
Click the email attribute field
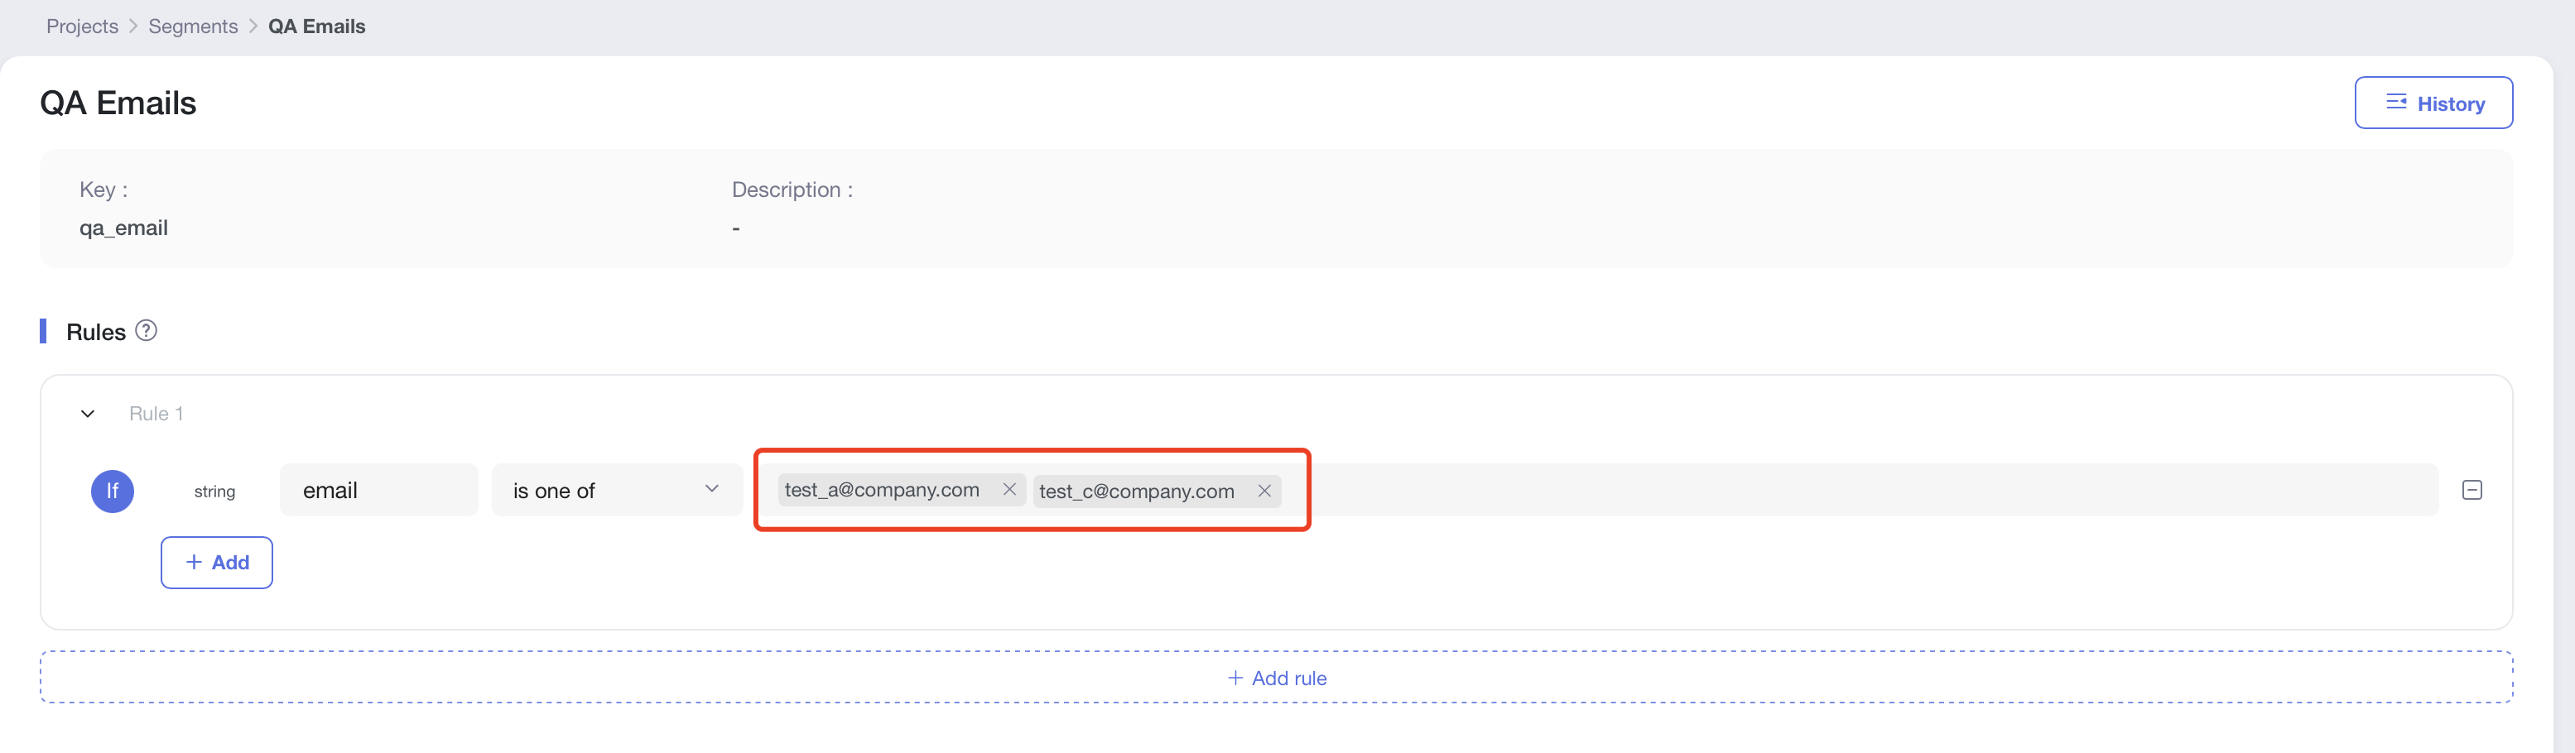pos(378,491)
